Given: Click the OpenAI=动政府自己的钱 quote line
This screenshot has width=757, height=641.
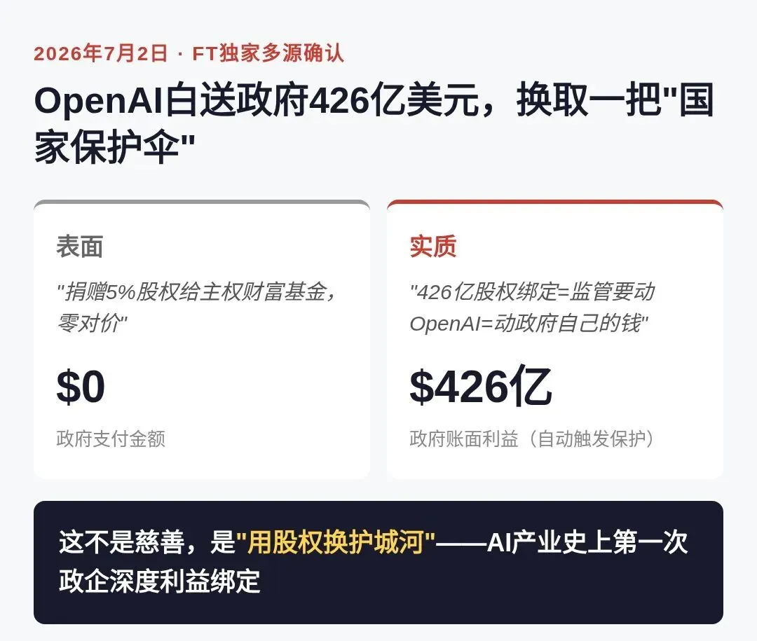Looking at the screenshot, I should [529, 323].
